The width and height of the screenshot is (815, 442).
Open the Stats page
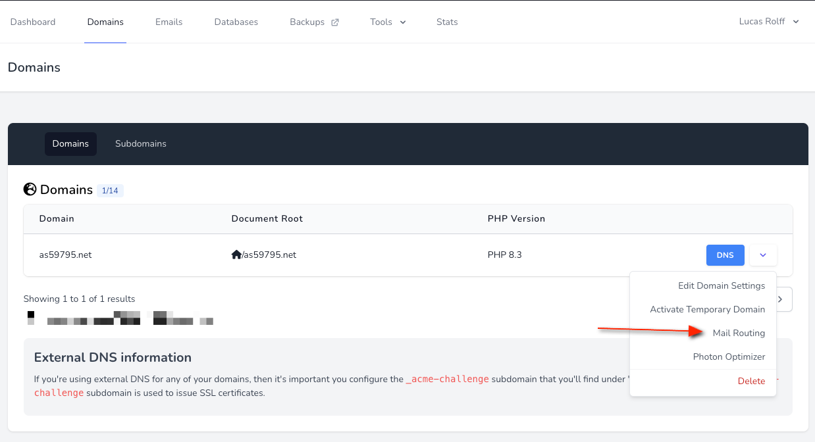tap(447, 22)
